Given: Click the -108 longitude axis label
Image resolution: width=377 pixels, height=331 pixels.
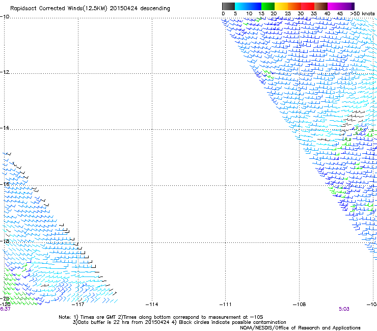Looking at the screenshot, I should 299,305.
